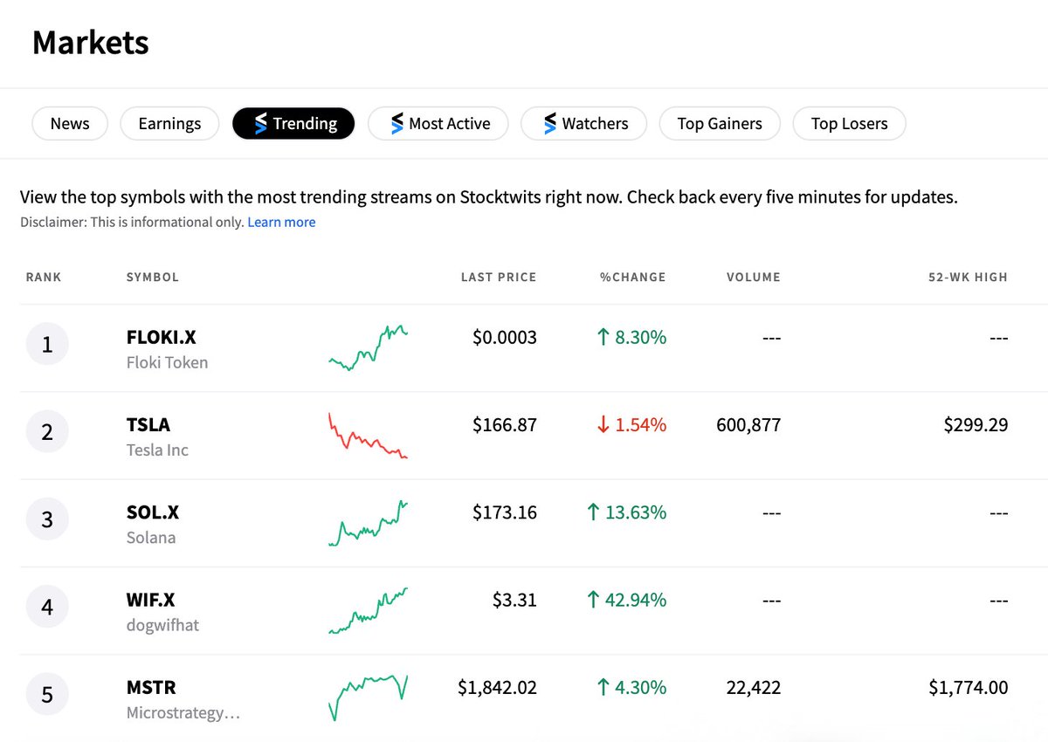The width and height of the screenshot is (1048, 742).
Task: Click the Solana name
Action: (x=151, y=538)
